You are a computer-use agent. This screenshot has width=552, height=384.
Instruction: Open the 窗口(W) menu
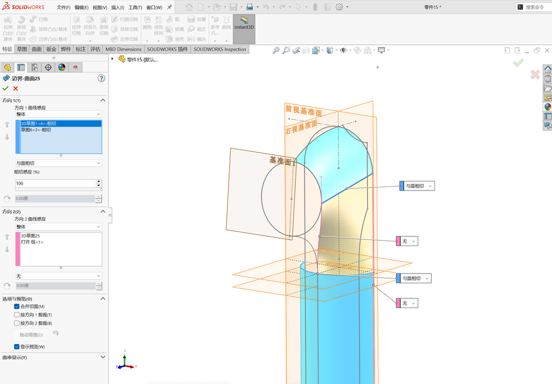[154, 7]
